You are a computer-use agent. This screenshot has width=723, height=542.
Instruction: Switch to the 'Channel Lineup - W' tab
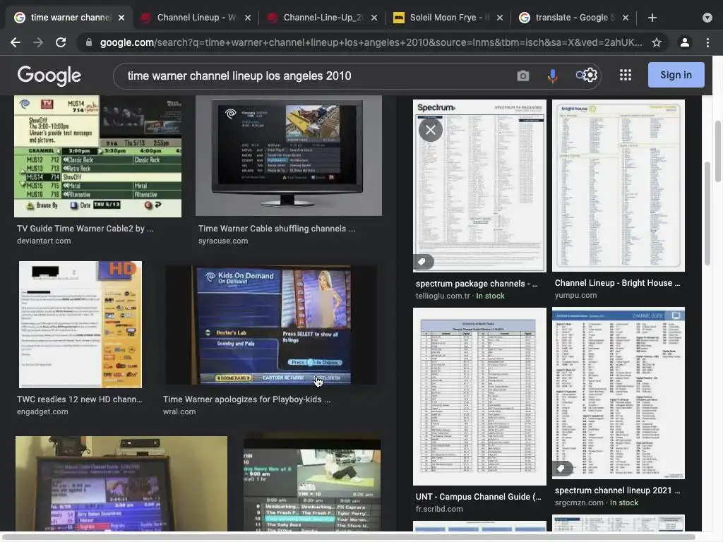196,18
